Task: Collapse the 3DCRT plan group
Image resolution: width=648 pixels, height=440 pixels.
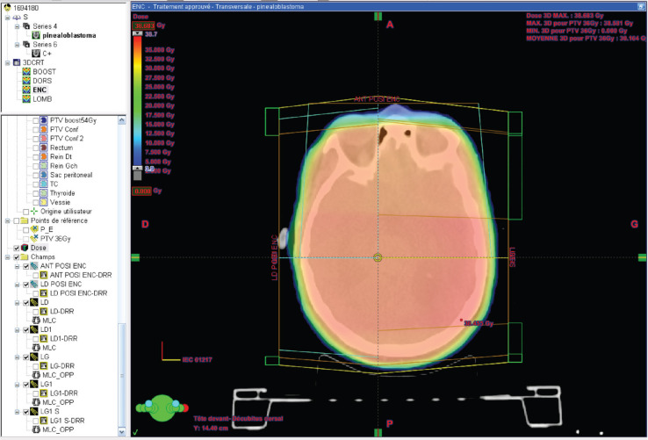Action: [x=7, y=63]
